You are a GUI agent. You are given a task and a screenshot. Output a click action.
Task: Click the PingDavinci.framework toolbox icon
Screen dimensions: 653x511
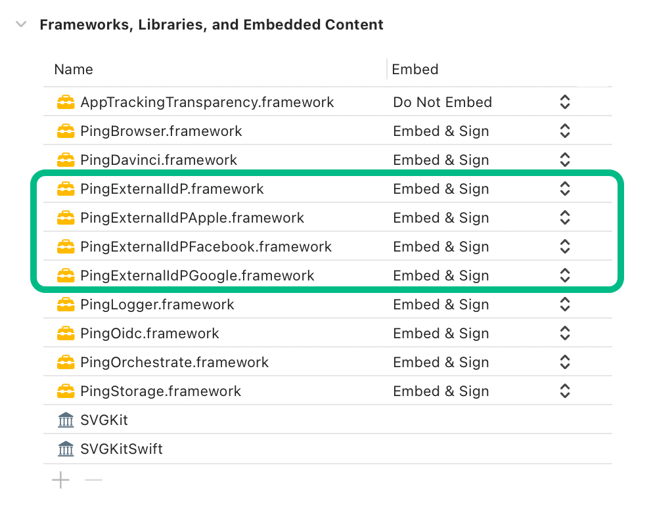66,160
